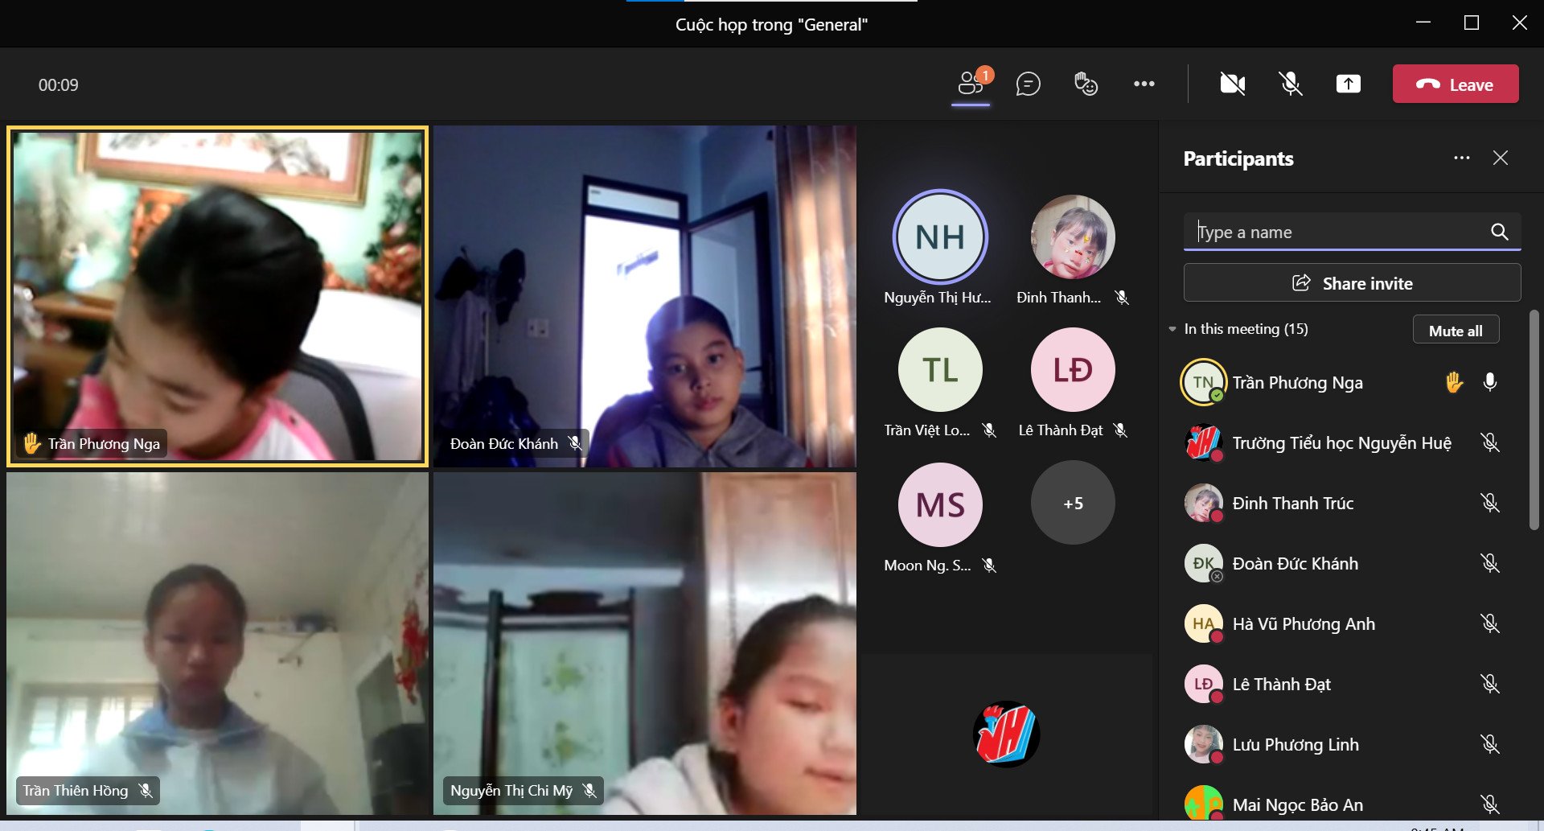Click the participants list scrollbar

1534,418
